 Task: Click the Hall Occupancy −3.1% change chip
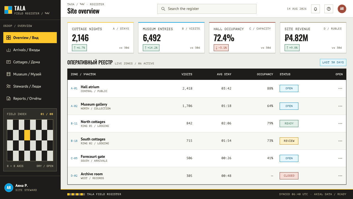(x=221, y=48)
